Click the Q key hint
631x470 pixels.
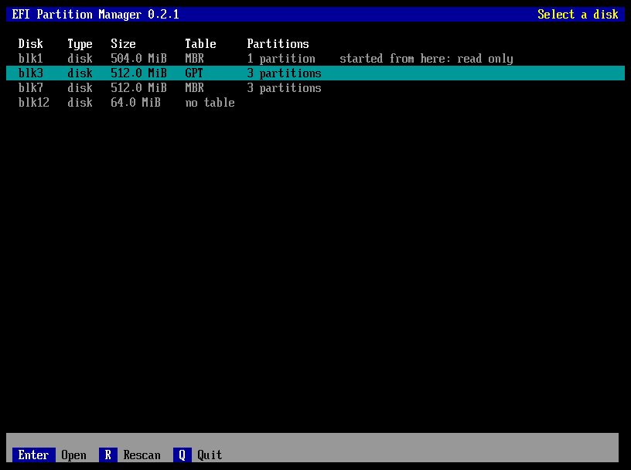182,455
